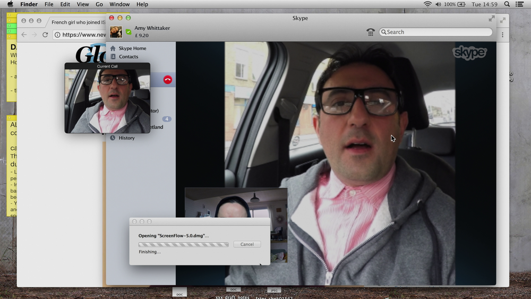This screenshot has width=531, height=299.
Task: Open browser three-dot menu
Action: pos(502,35)
